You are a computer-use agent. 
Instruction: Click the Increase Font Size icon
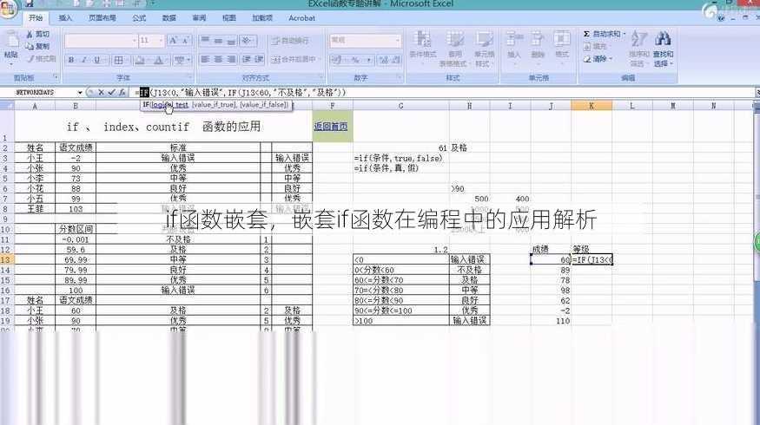[173, 41]
